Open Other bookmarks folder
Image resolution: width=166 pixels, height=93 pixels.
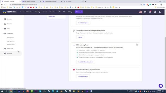tap(160, 7)
